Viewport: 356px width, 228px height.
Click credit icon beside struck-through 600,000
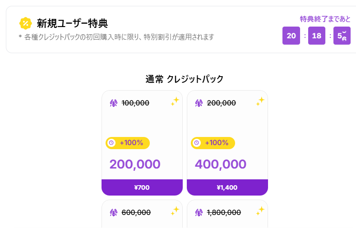[114, 213]
